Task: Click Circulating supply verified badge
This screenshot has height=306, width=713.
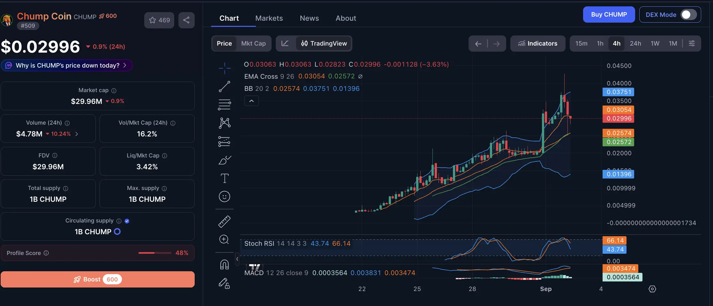Action: coord(127,221)
